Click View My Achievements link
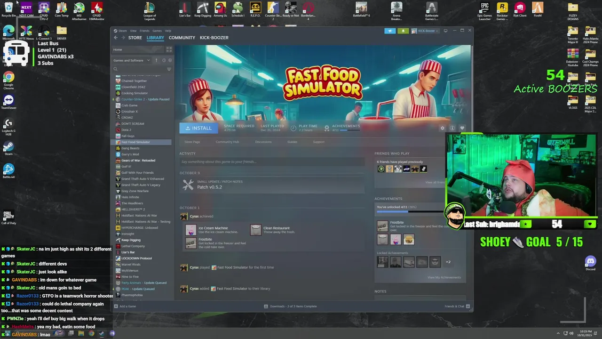Viewport: 602px width, 339px height. 444,277
